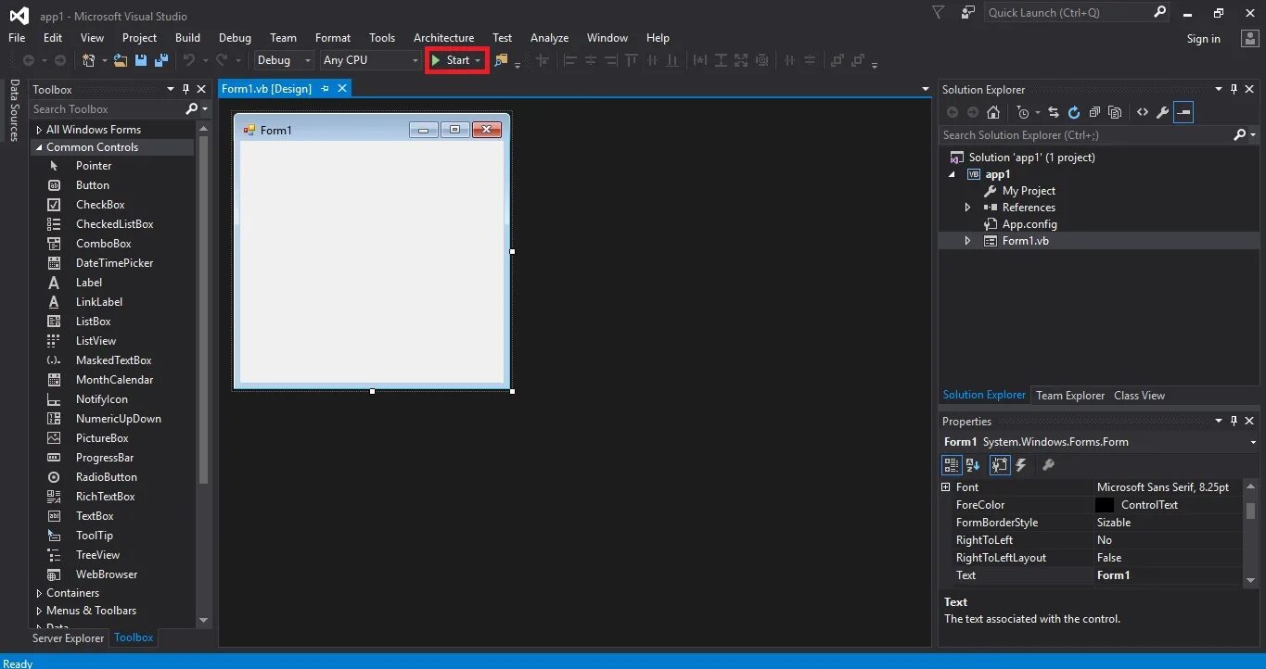Collapse the Common Controls toolbox group
Image resolution: width=1266 pixels, height=669 pixels.
39,147
